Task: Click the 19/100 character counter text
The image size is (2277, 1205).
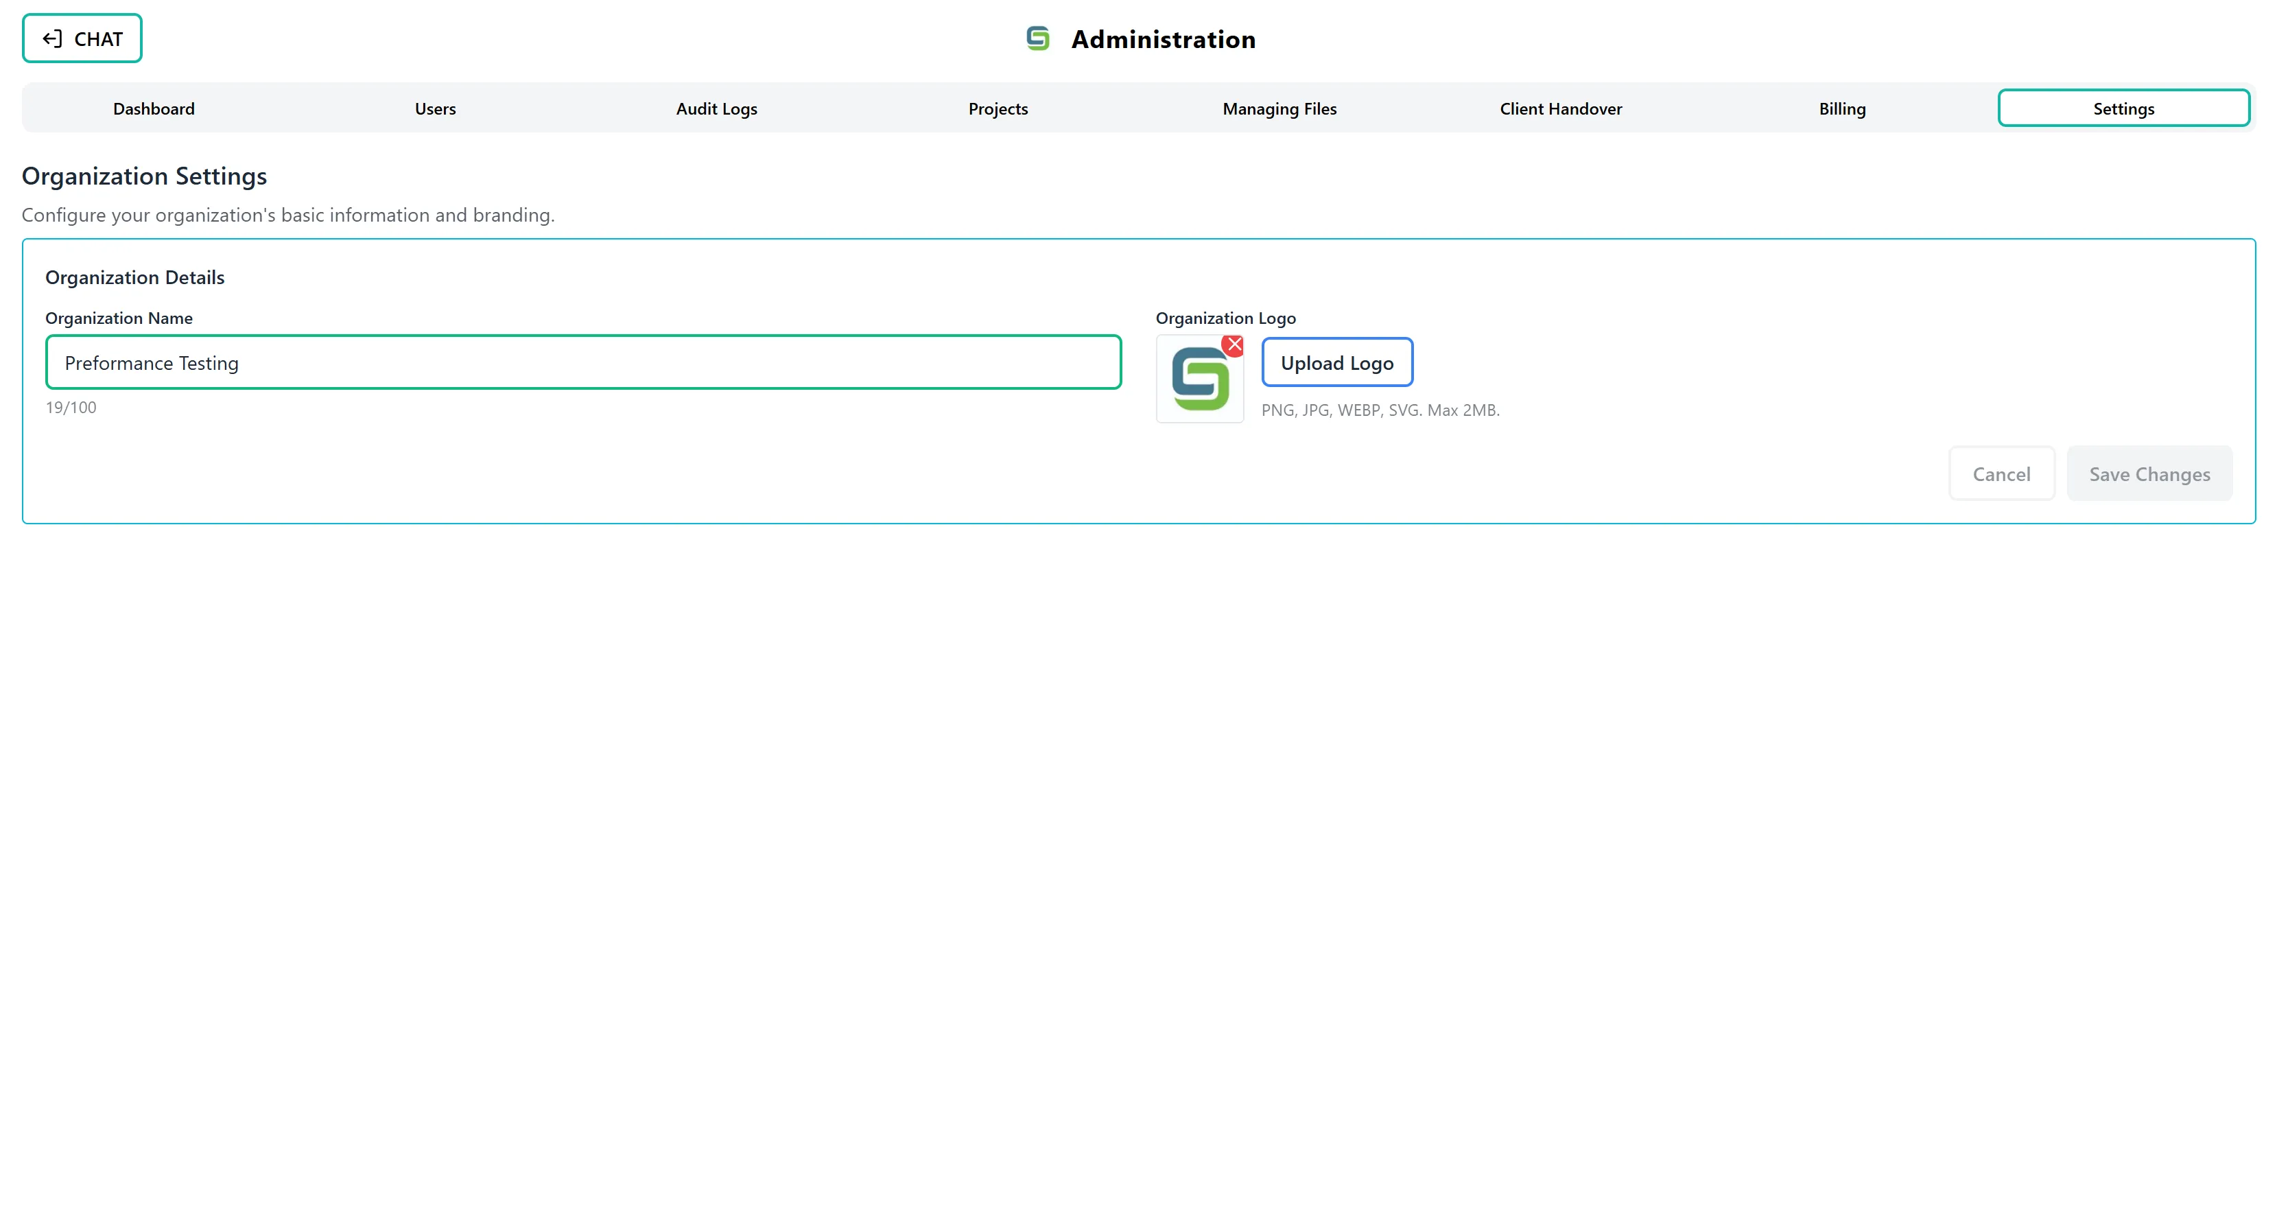Action: (x=71, y=408)
